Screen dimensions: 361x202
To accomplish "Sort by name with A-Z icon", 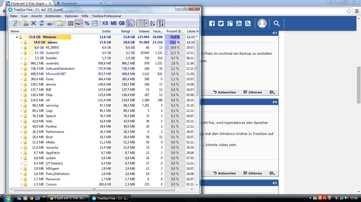I will point(152,23).
